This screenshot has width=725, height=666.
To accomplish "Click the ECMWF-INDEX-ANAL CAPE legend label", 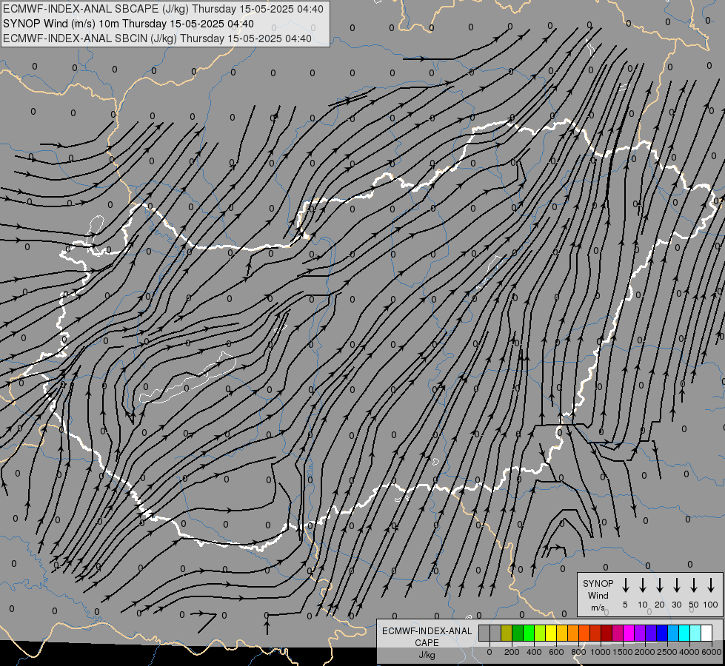I will (427, 637).
